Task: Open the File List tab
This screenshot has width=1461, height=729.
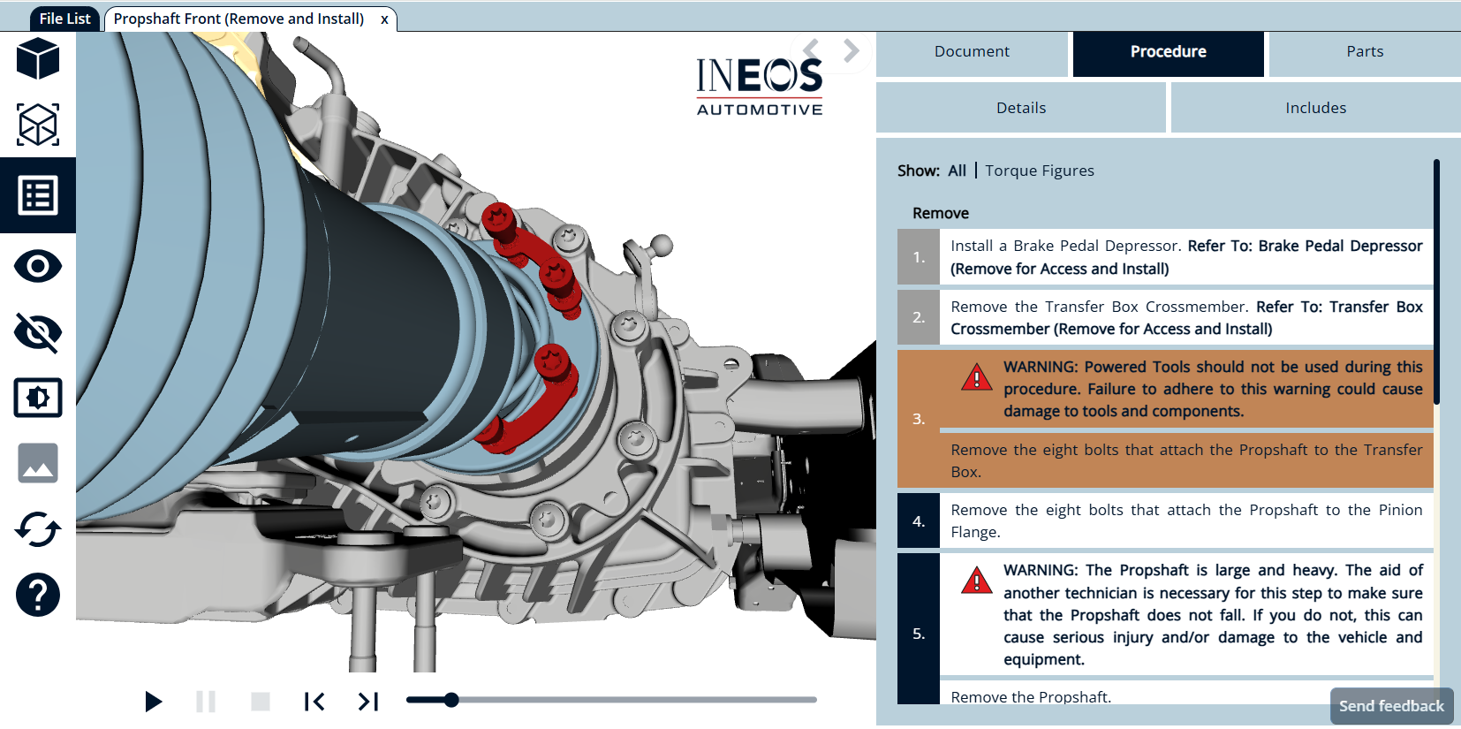Action: tap(64, 19)
